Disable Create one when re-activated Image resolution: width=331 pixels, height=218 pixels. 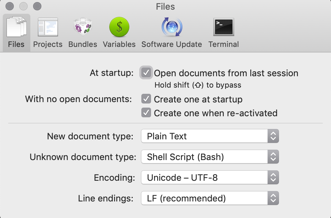[x=146, y=113]
